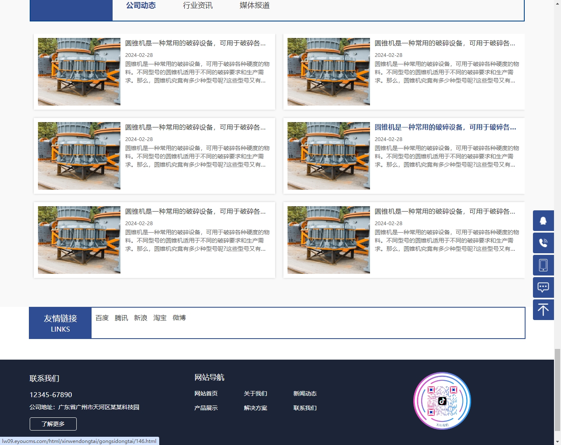Click phone number 12345-67890 in footer
The height and width of the screenshot is (445, 561).
(x=51, y=395)
